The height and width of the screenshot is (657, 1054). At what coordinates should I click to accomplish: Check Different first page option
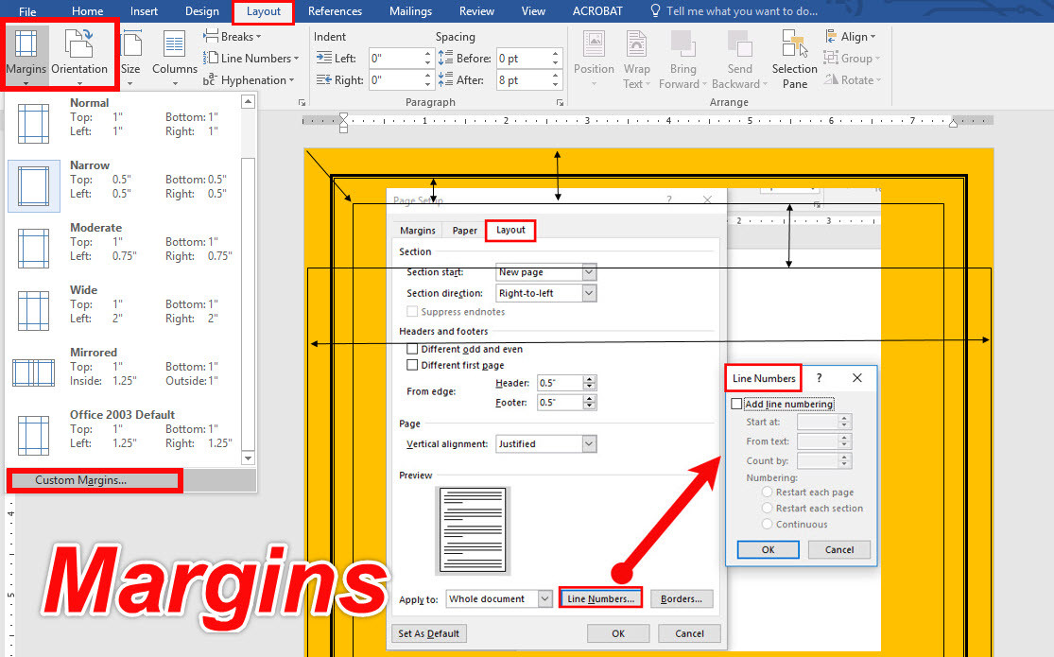pos(414,365)
